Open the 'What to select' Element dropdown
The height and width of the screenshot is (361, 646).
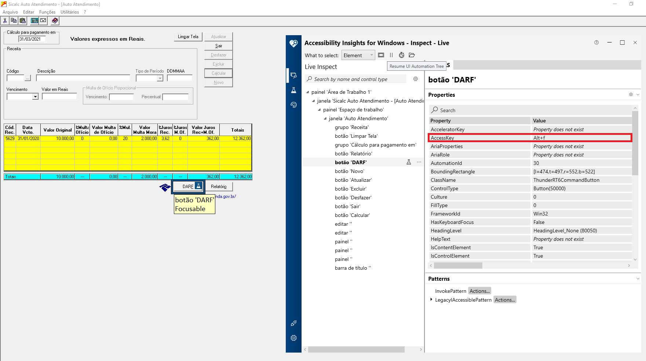point(358,55)
